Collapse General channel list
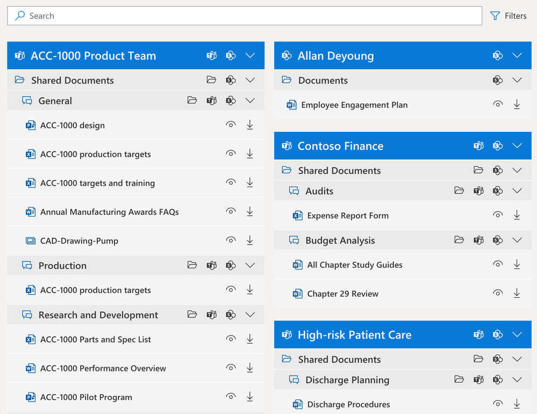Image resolution: width=537 pixels, height=414 pixels. tap(250, 101)
